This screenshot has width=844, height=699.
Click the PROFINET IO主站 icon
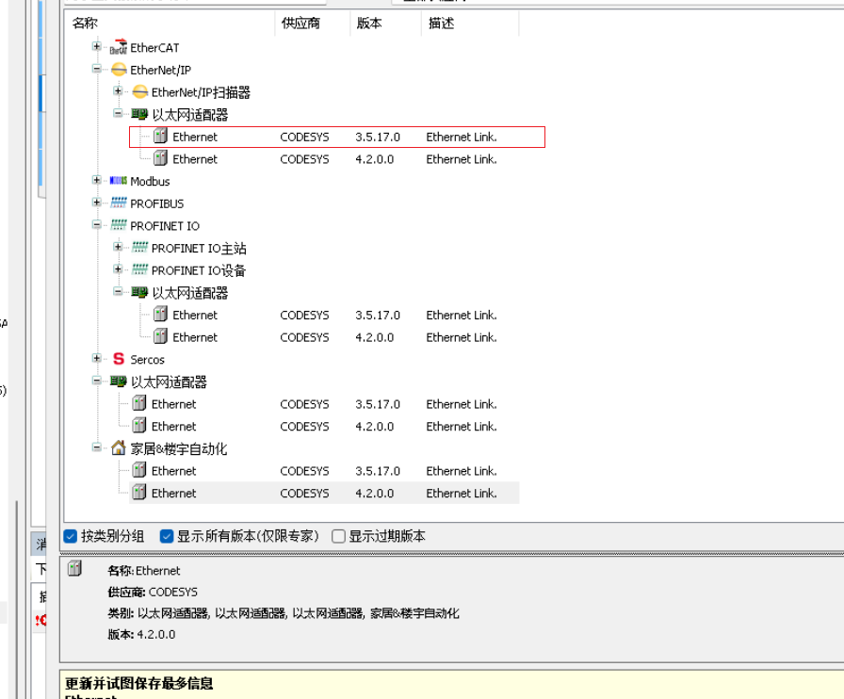[139, 248]
